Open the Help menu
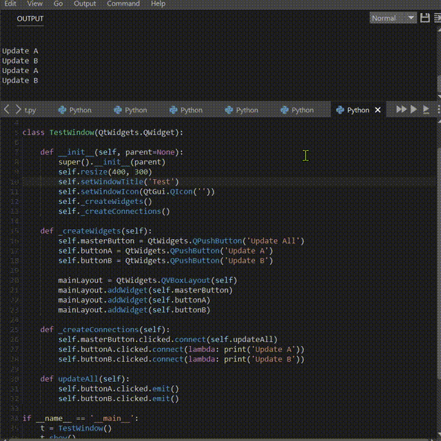The height and width of the screenshot is (441, 441). tap(158, 3)
